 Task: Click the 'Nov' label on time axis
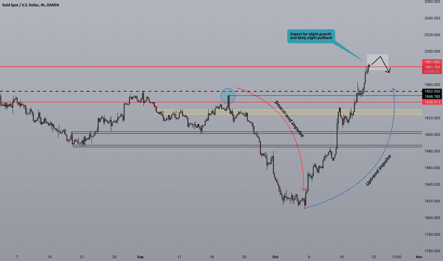(419, 257)
